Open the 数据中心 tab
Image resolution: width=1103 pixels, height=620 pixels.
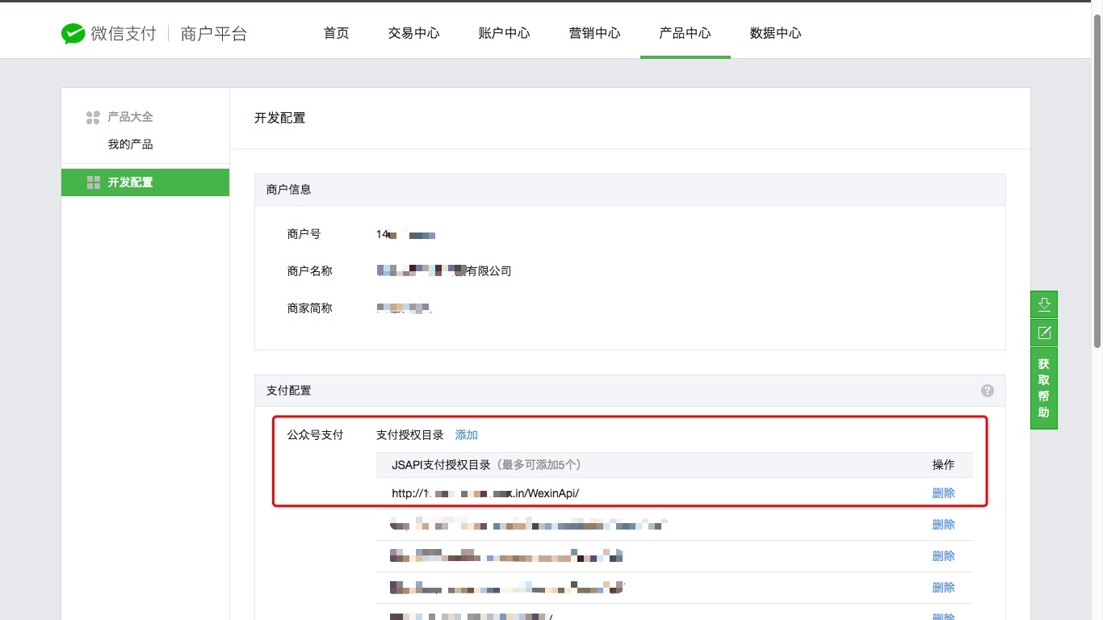[775, 33]
